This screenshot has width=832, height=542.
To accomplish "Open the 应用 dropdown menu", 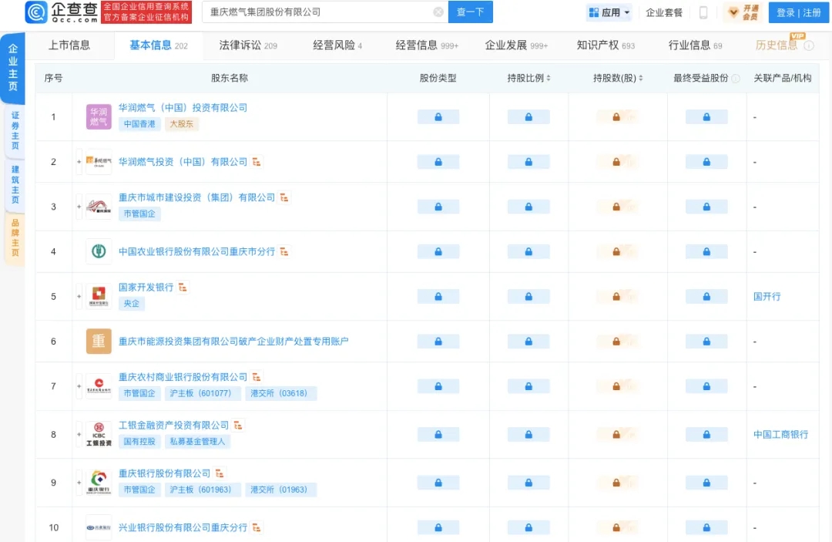I will [609, 12].
